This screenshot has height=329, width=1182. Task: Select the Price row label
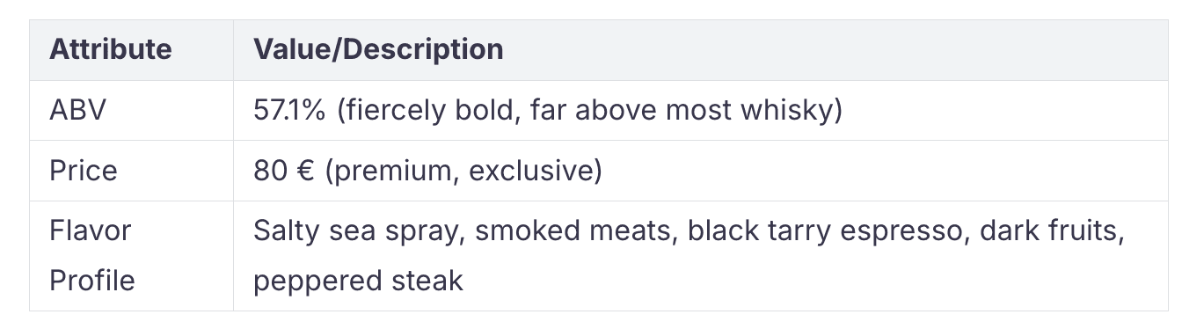point(83,170)
